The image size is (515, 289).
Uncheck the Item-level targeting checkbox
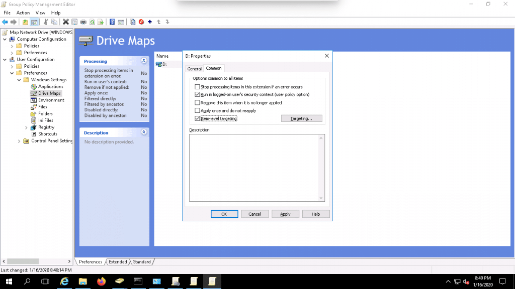(197, 118)
